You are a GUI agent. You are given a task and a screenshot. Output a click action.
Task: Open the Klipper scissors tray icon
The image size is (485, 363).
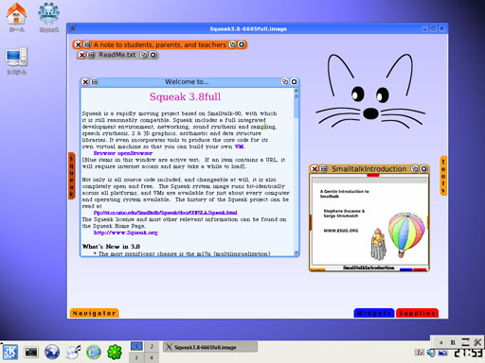[477, 342]
